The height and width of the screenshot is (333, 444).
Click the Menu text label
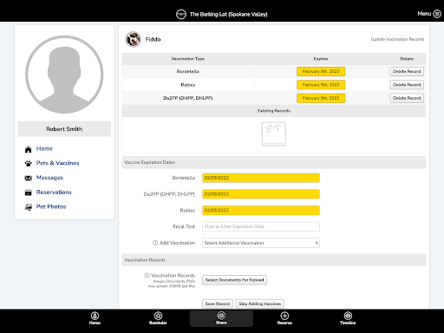click(x=424, y=14)
